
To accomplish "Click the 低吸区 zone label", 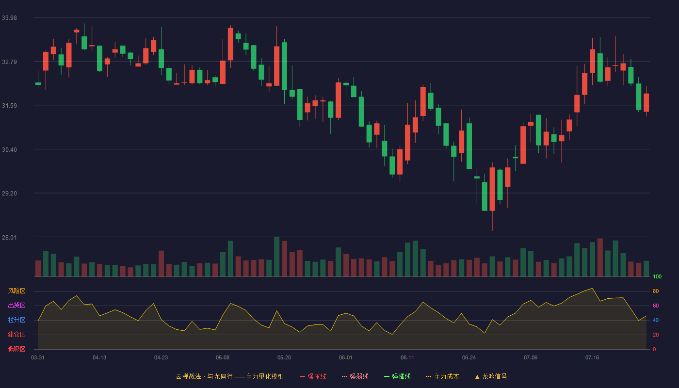I will pyautogui.click(x=16, y=349).
